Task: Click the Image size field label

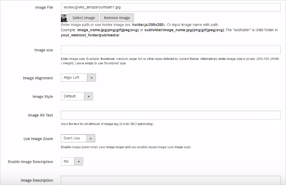Action: 44,50
